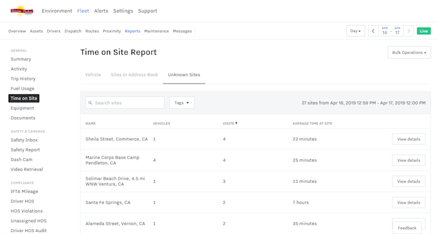Click Santa Fe Springs, CA name

(108, 203)
